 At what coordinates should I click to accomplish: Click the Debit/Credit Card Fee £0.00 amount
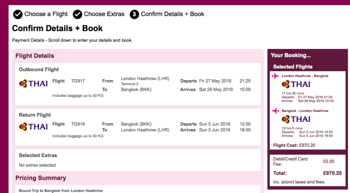pyautogui.click(x=329, y=161)
